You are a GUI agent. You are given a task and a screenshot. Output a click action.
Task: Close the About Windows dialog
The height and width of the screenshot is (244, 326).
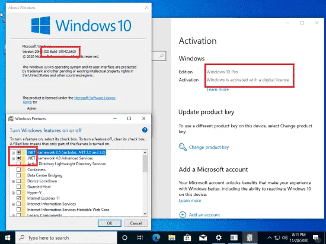point(146,8)
